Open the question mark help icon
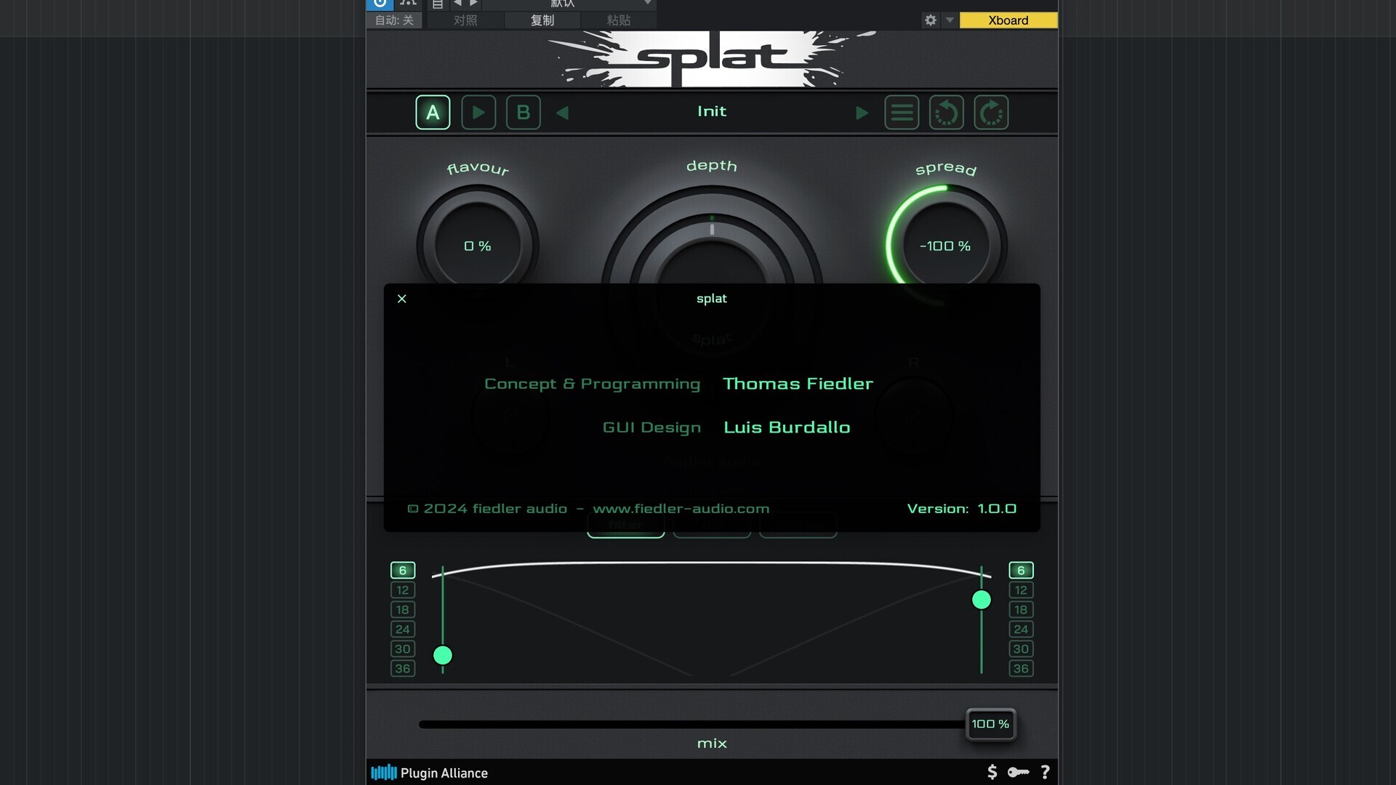 1045,772
